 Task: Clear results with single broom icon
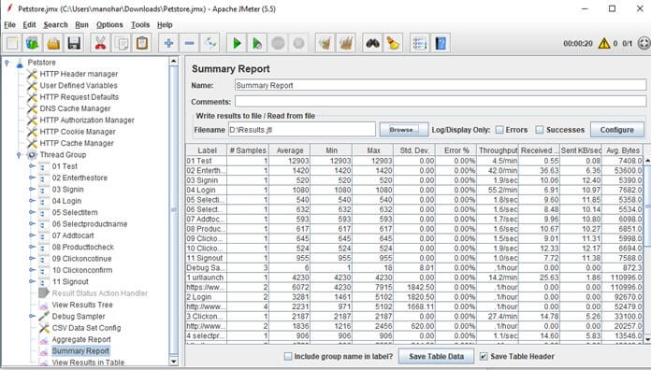point(325,43)
